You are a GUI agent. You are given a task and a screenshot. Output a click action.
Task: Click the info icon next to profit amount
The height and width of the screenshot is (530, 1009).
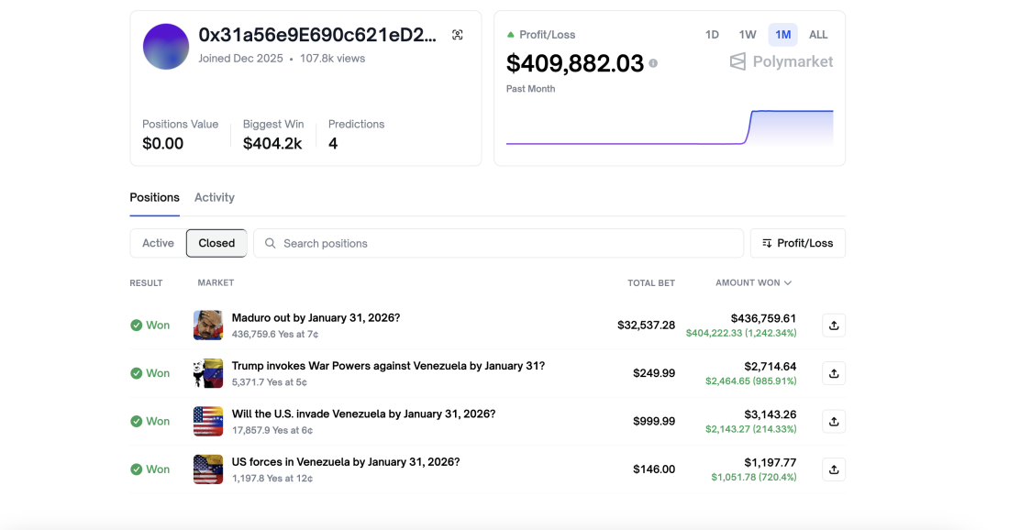pos(653,63)
